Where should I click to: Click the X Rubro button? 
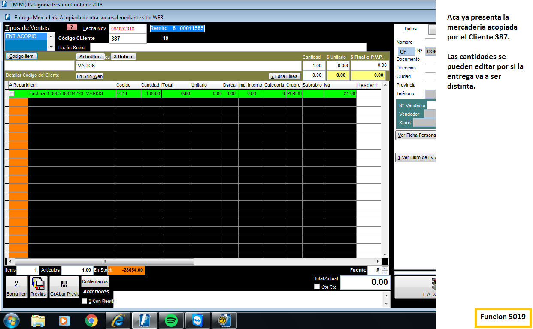[x=123, y=57]
